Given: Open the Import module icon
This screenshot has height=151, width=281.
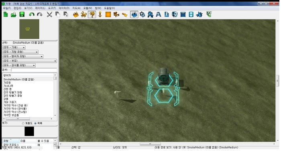Looking at the screenshot, I should coord(167,14).
